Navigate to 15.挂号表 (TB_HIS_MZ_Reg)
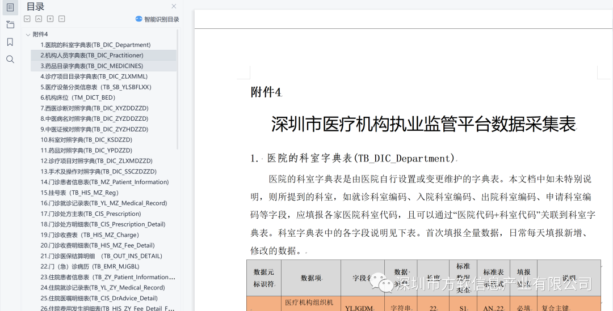Screen dimensions: 613x311 [x=79, y=193]
